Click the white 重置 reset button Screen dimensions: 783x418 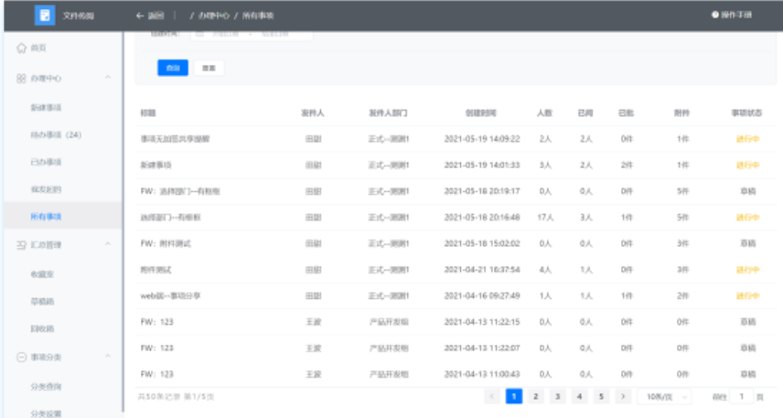[209, 68]
